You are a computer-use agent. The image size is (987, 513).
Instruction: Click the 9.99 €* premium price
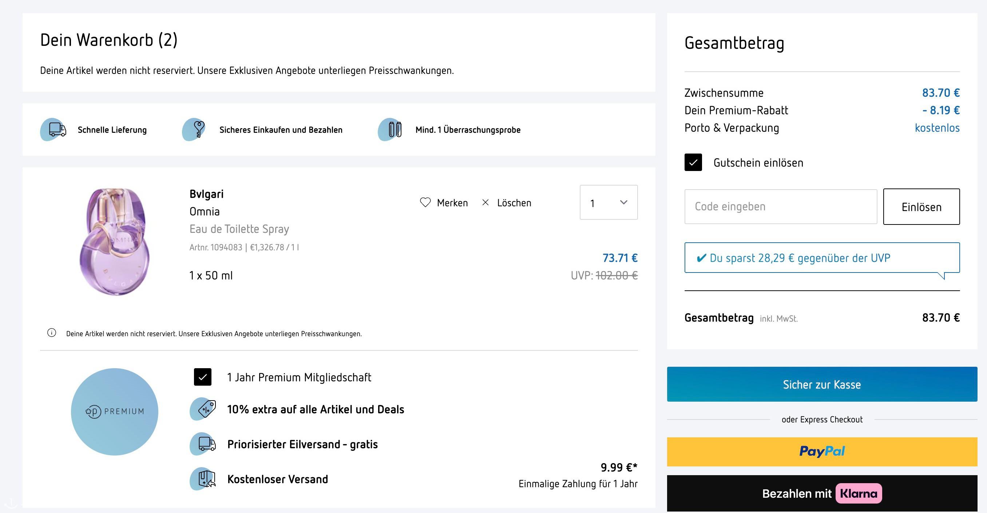[x=619, y=468]
